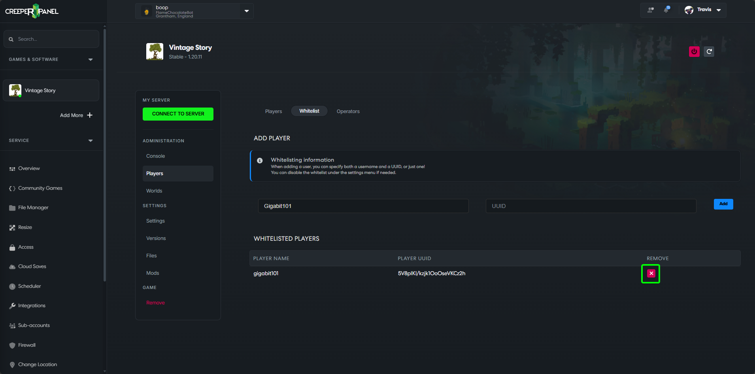The image size is (755, 374).
Task: Open Overview in the service list
Action: point(29,168)
